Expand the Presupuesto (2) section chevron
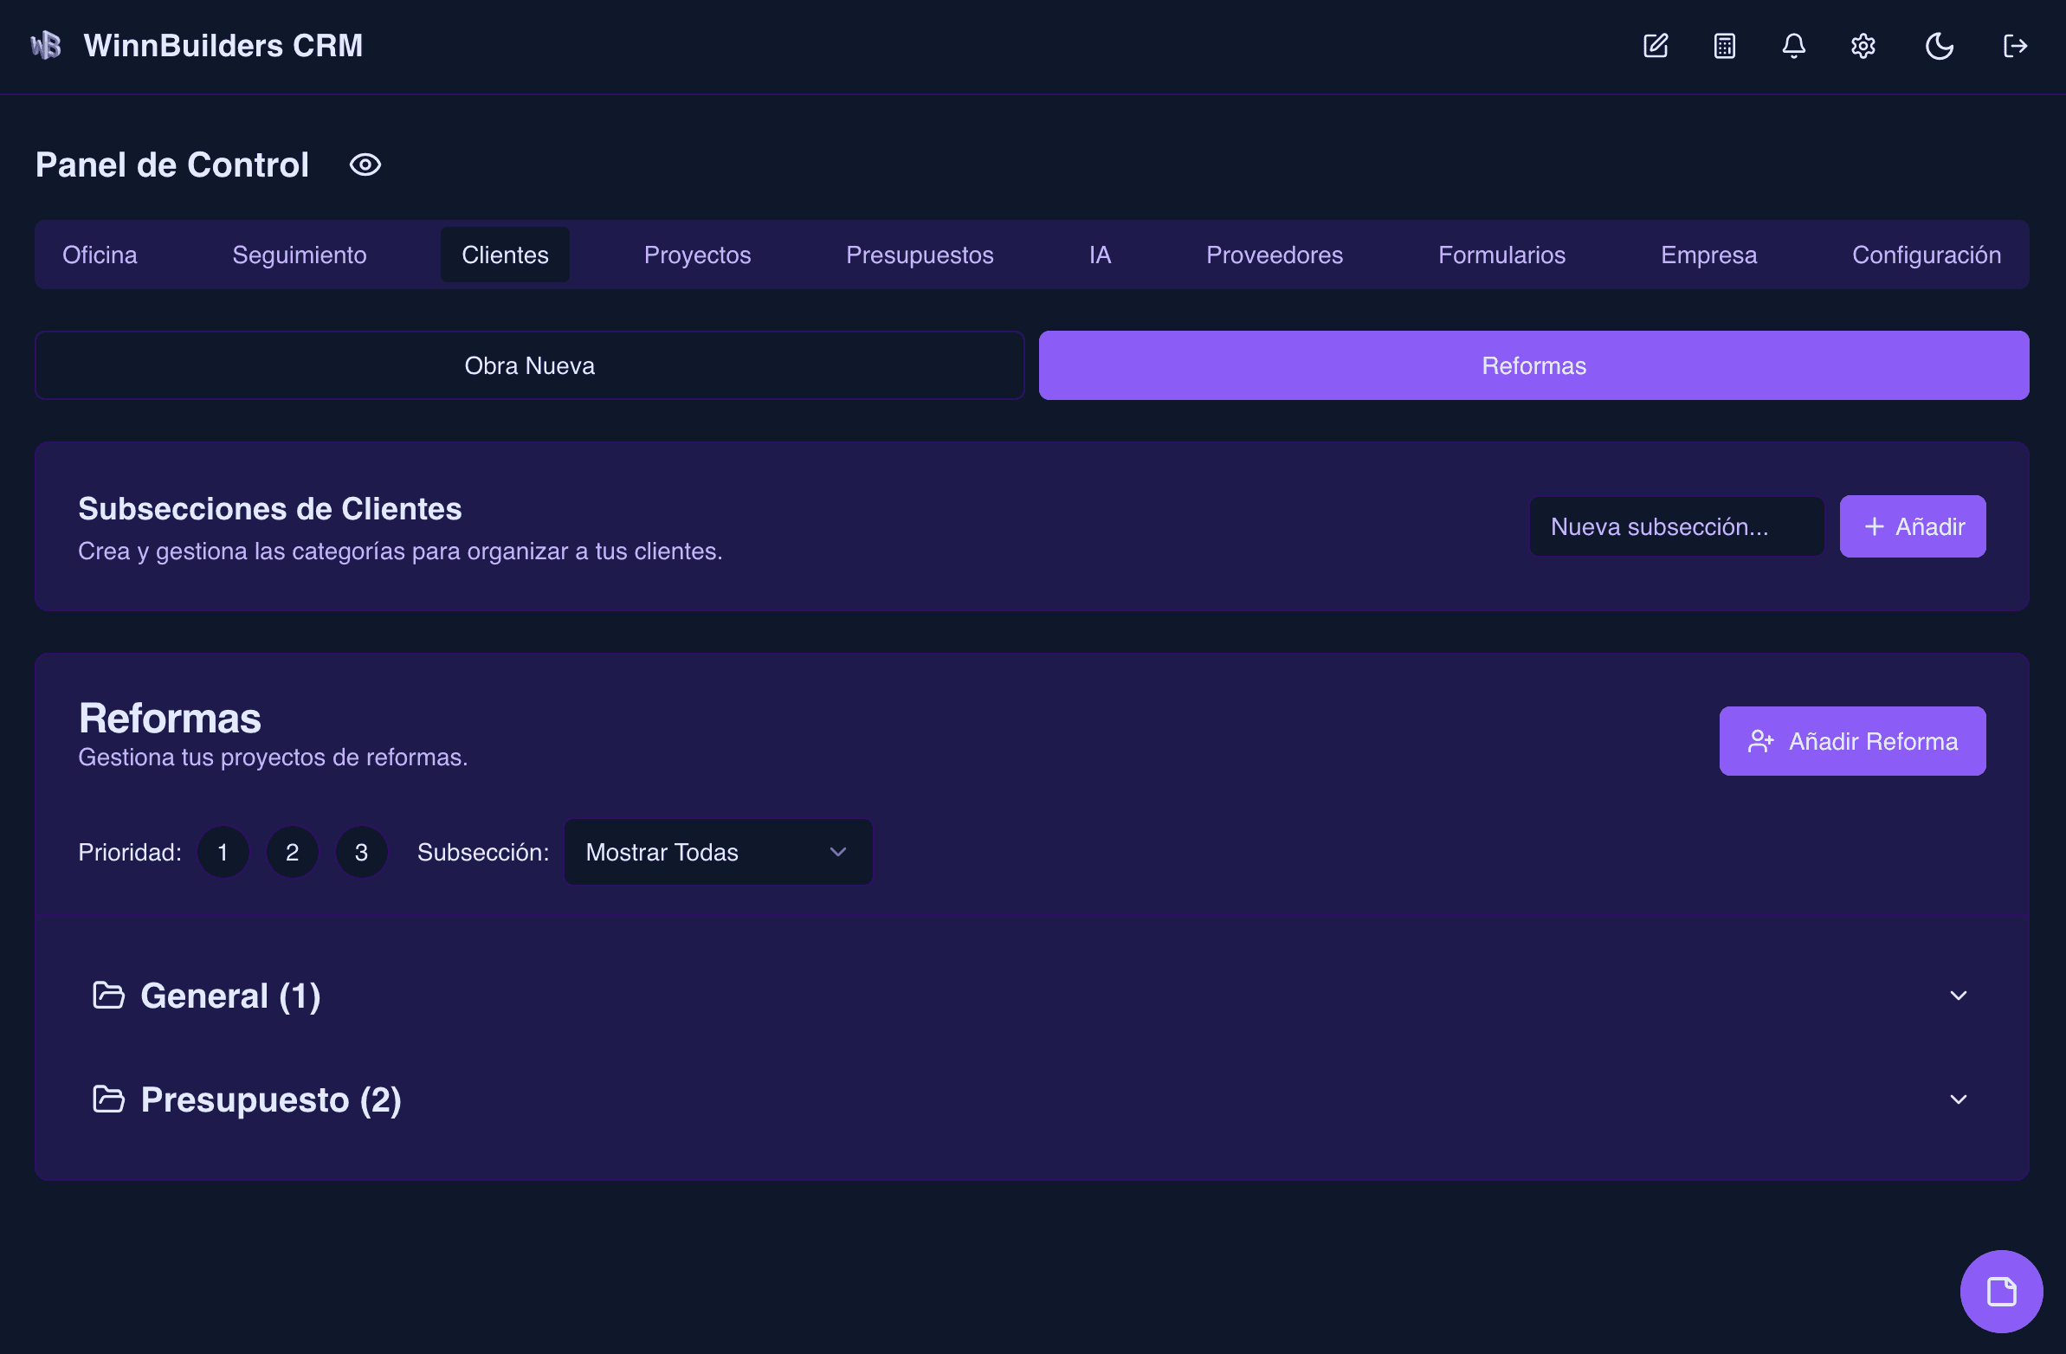Image resolution: width=2066 pixels, height=1354 pixels. 1958,1099
